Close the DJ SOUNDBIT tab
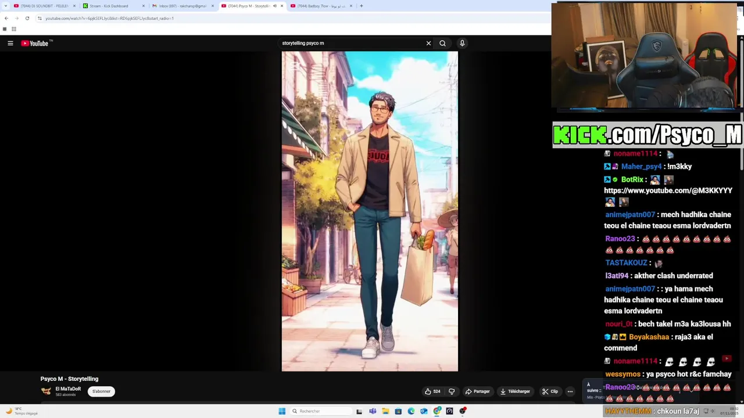The height and width of the screenshot is (418, 744). (x=74, y=6)
